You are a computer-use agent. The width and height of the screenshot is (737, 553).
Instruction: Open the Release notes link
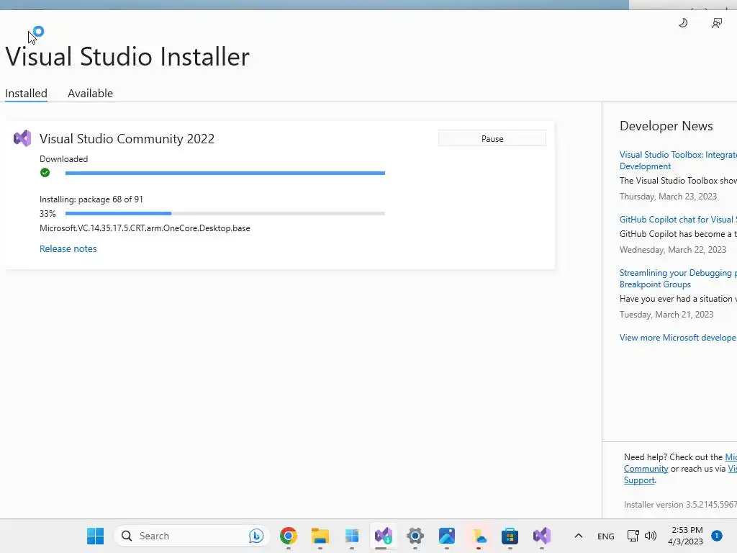68,248
